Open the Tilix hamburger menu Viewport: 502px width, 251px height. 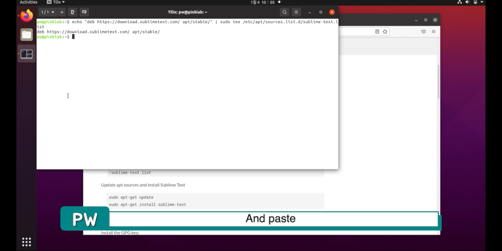coord(296,12)
